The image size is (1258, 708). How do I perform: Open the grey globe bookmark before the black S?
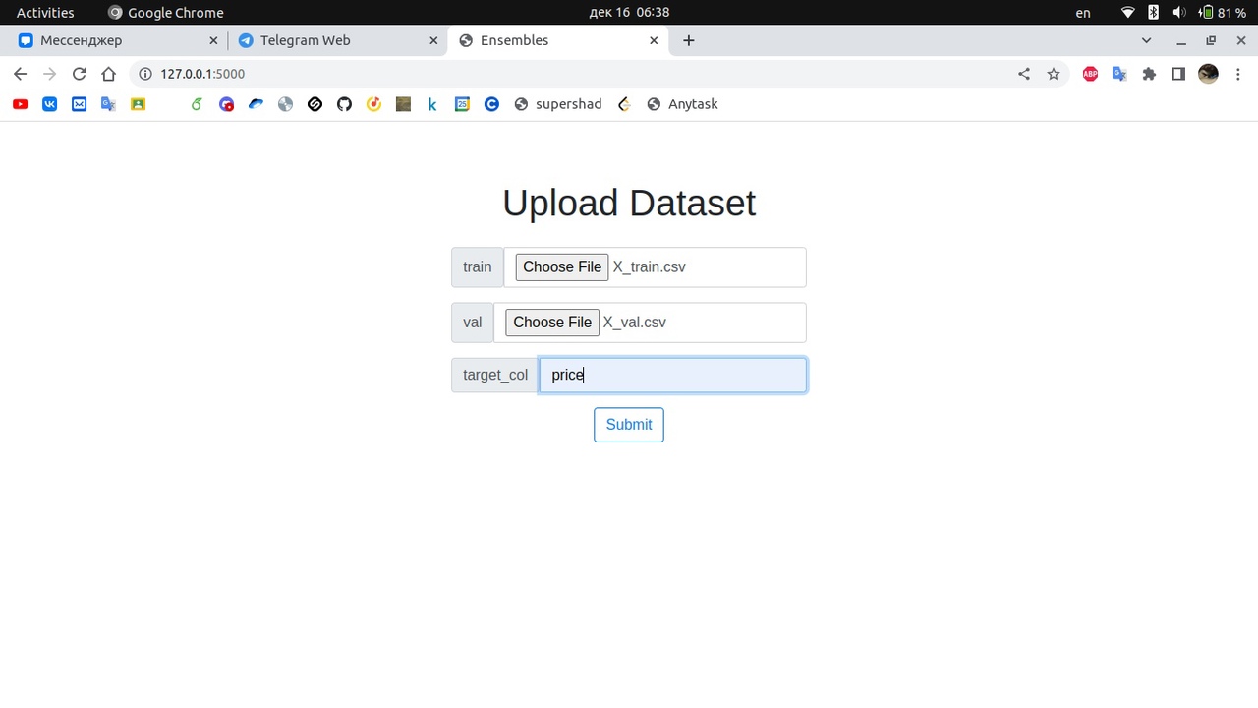pos(285,104)
